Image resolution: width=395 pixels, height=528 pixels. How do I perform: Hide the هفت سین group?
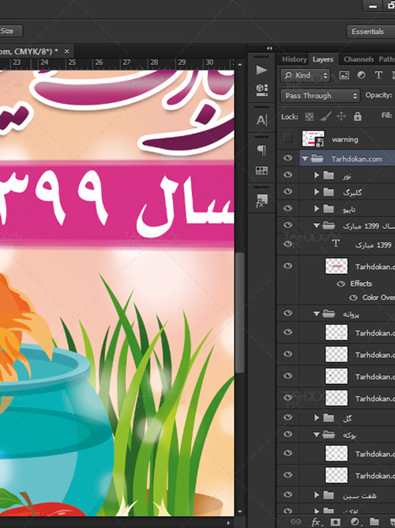(288, 494)
